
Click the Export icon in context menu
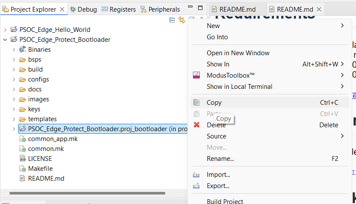(x=196, y=186)
